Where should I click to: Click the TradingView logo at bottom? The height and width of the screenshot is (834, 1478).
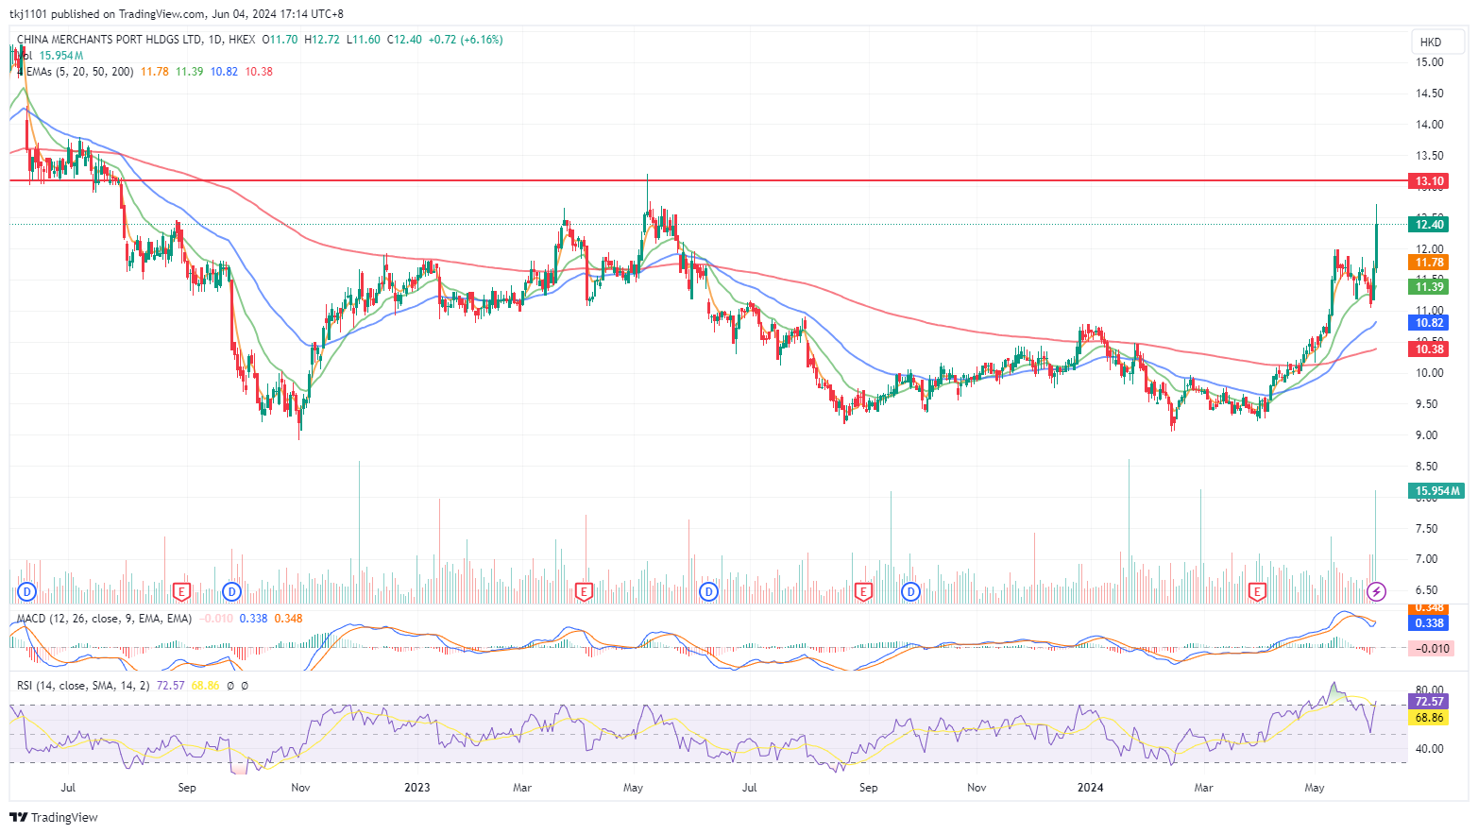[54, 817]
